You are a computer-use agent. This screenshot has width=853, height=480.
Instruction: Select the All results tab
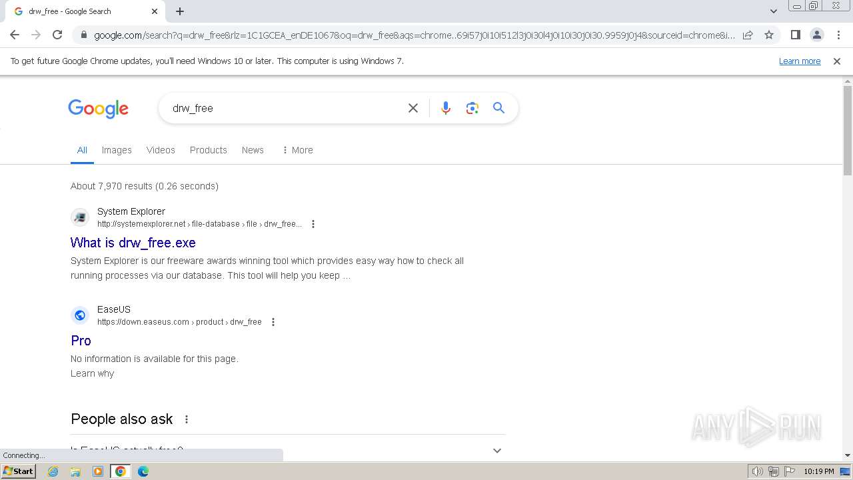coord(82,150)
